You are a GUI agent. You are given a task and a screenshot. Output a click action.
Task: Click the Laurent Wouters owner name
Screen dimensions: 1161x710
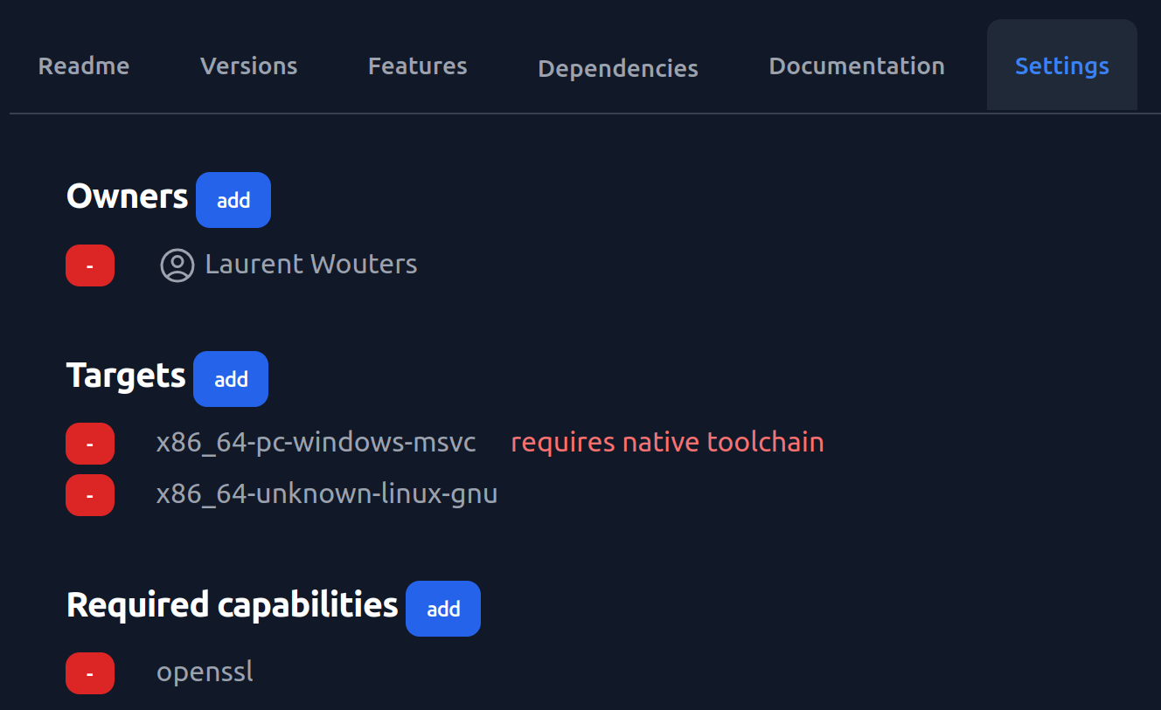[x=311, y=265]
